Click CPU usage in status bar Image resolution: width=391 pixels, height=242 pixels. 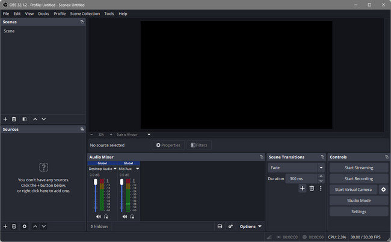(x=337, y=237)
